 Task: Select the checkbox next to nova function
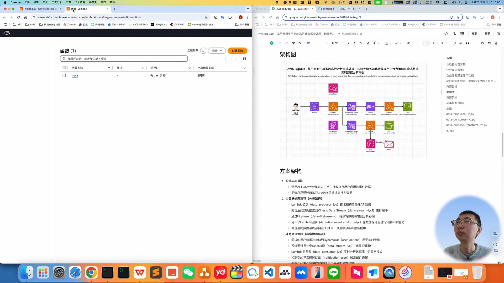64,75
